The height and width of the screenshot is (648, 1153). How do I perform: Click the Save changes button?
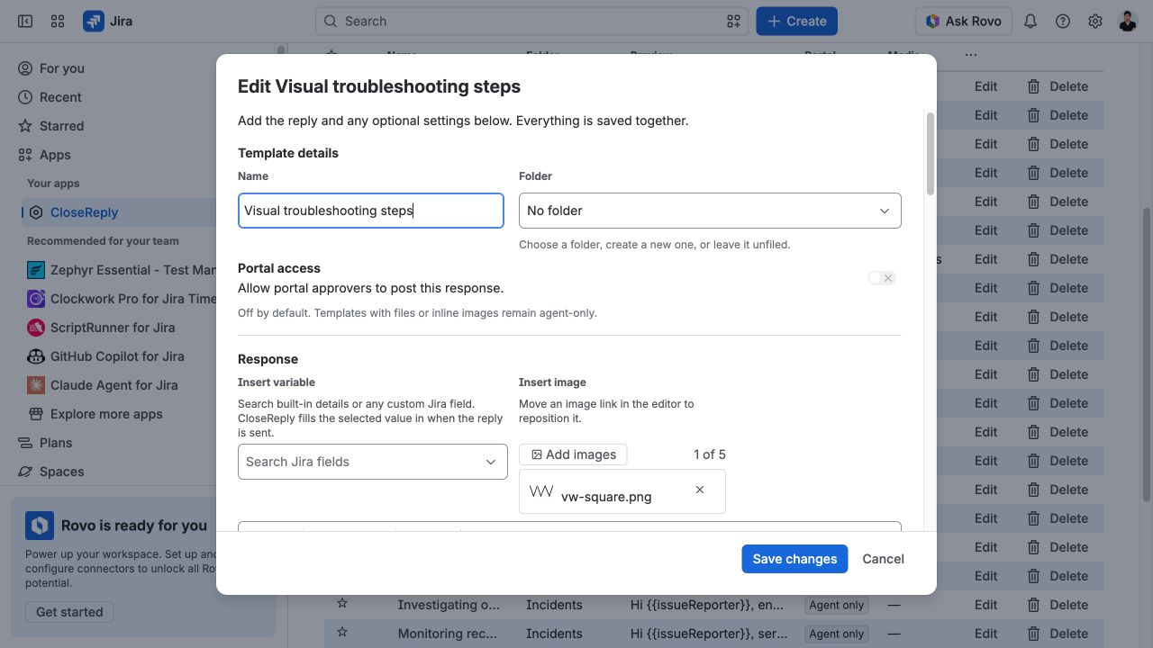point(794,559)
